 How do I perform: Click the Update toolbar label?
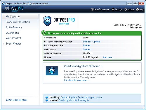pyautogui.click(x=131, y=9)
